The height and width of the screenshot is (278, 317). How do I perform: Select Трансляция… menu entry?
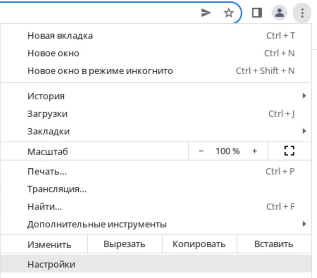click(156, 189)
